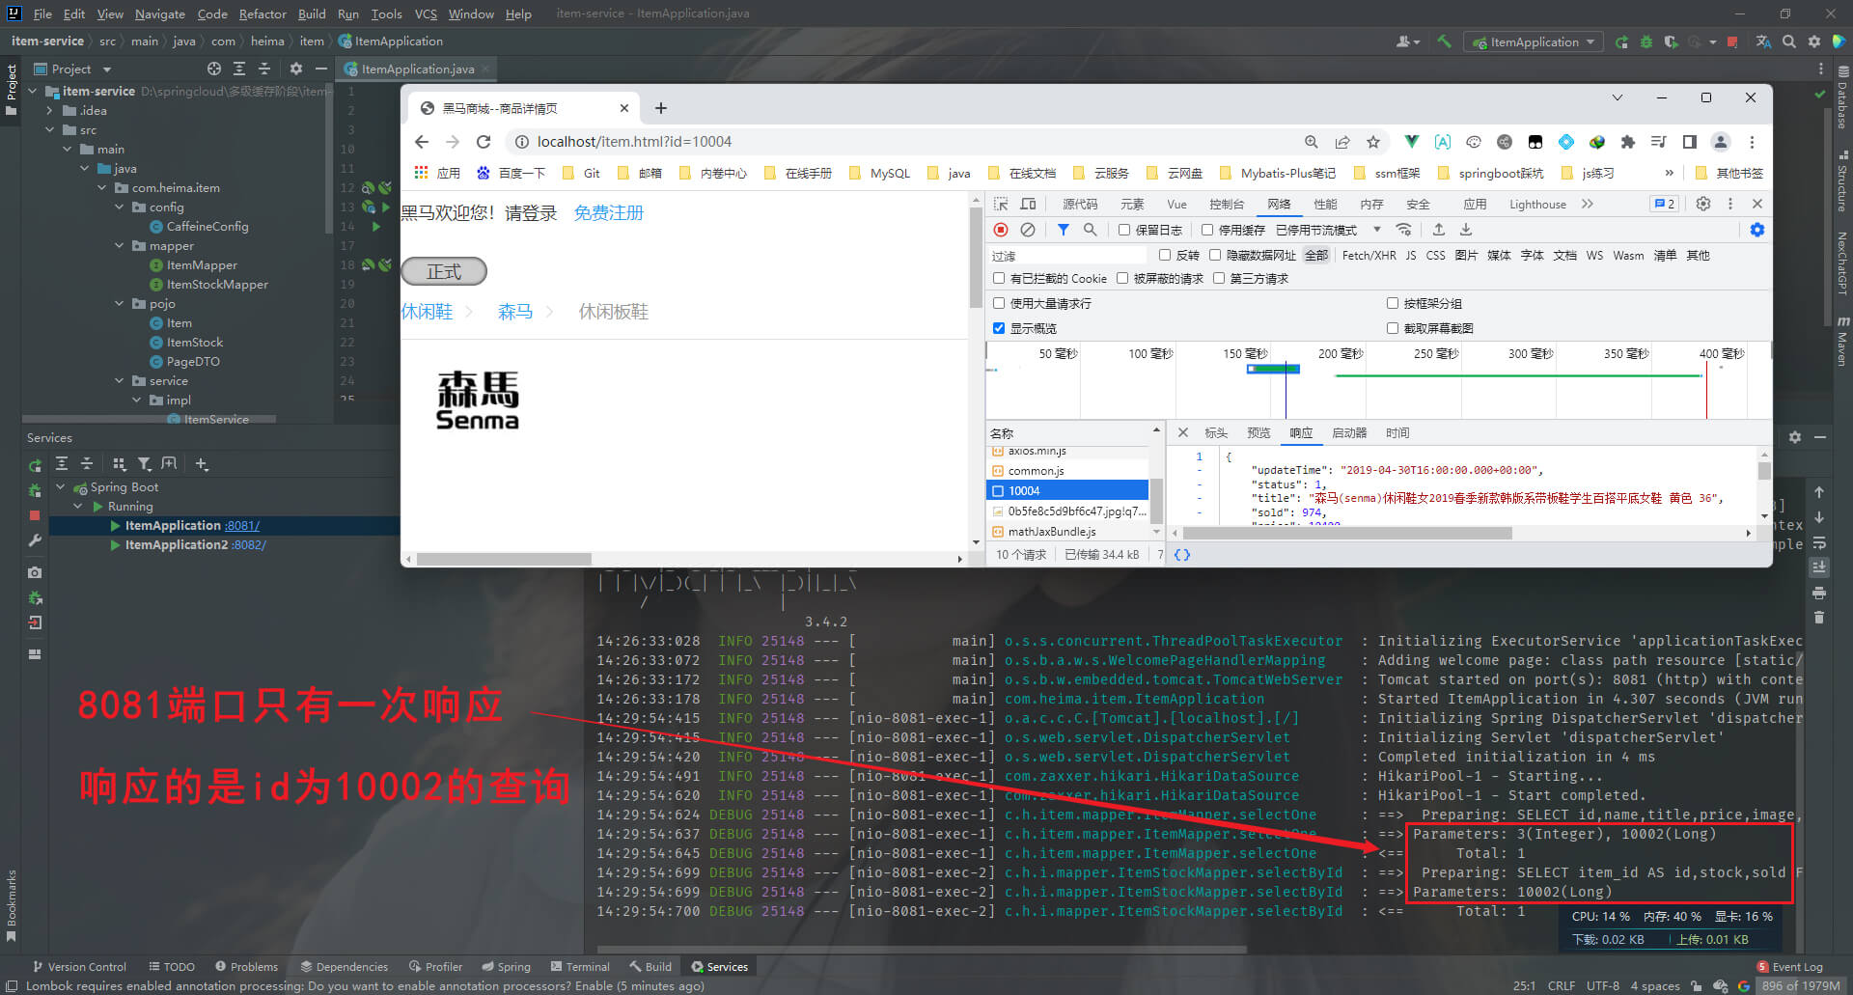The image size is (1853, 995).
Task: Pretty print response braces icon
Action: (x=1182, y=555)
